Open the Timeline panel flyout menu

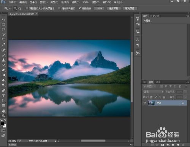click(x=131, y=145)
